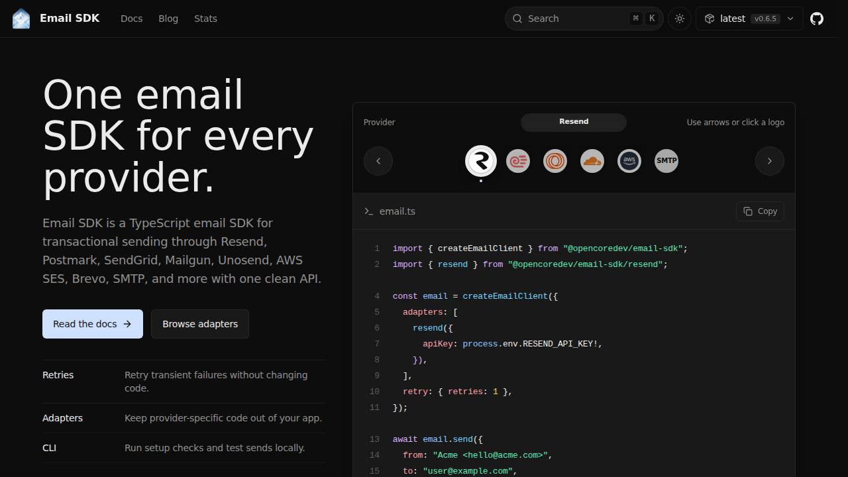848x477 pixels.
Task: Click the 'await email.send({' code line
Action: 438,439
